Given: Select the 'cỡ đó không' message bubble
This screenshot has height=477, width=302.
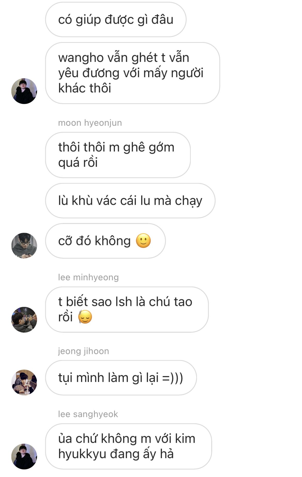Looking at the screenshot, I should (106, 241).
